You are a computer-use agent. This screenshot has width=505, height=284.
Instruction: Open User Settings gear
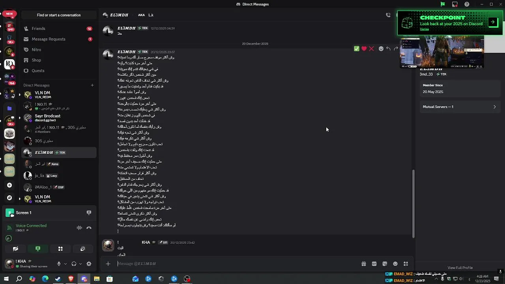click(89, 264)
